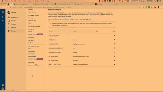Open the Genuine team logo
The image size is (163, 92).
coord(9,13)
